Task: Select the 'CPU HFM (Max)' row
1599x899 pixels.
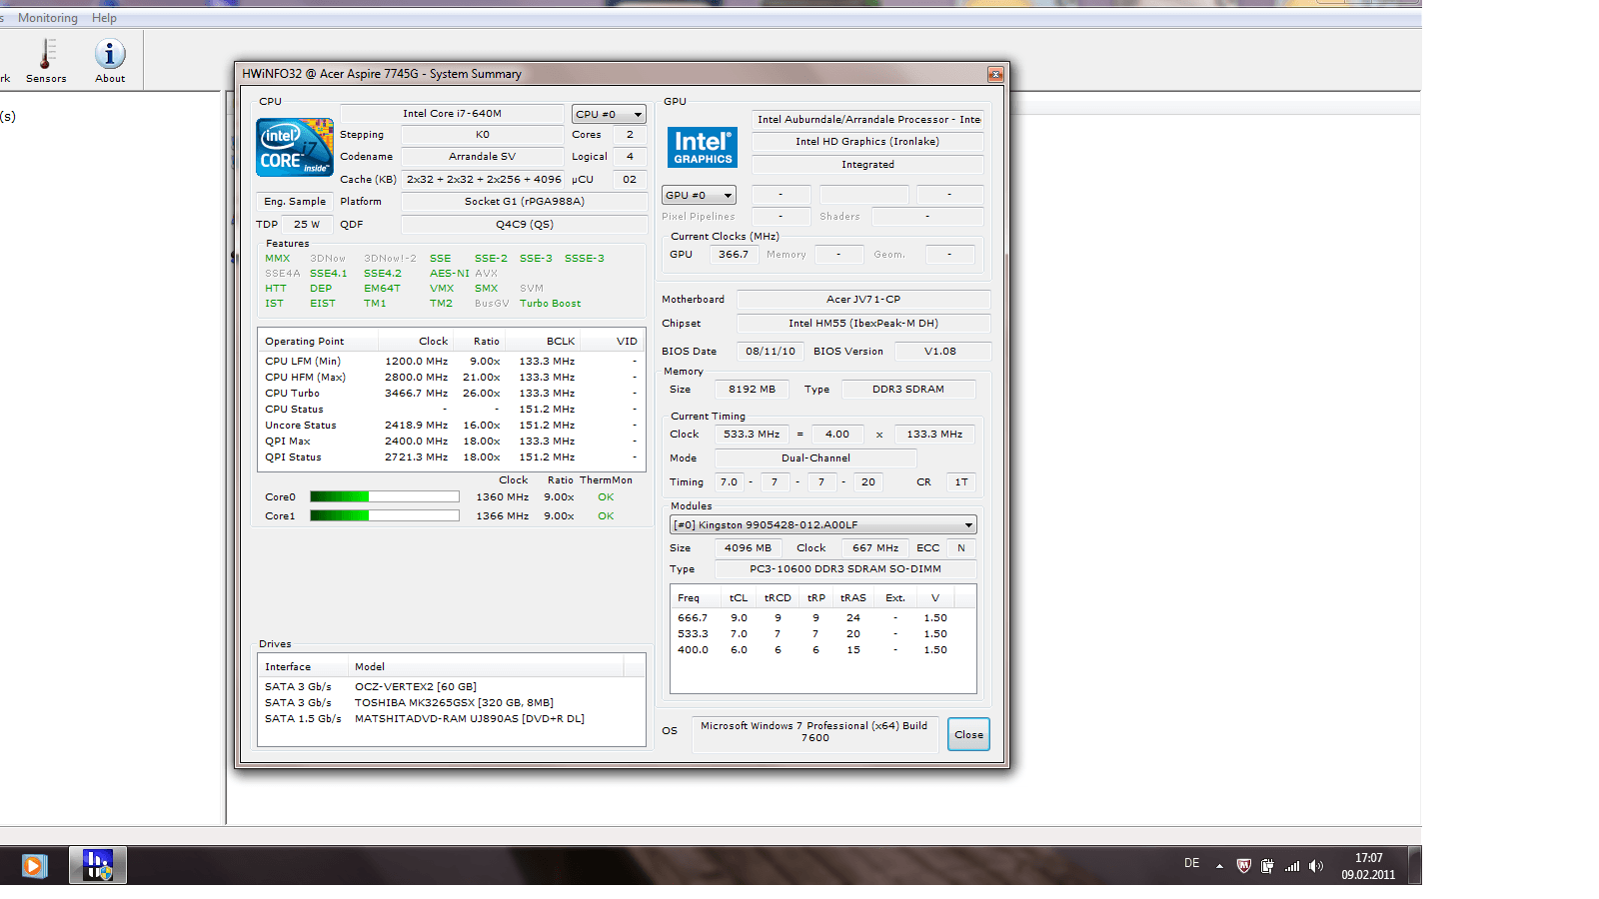Action: pos(452,378)
